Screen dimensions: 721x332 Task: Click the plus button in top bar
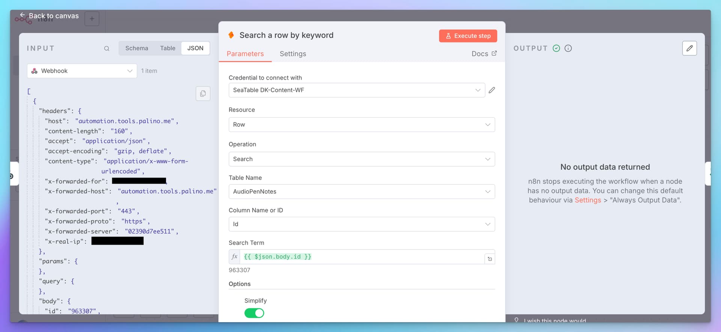tap(92, 19)
